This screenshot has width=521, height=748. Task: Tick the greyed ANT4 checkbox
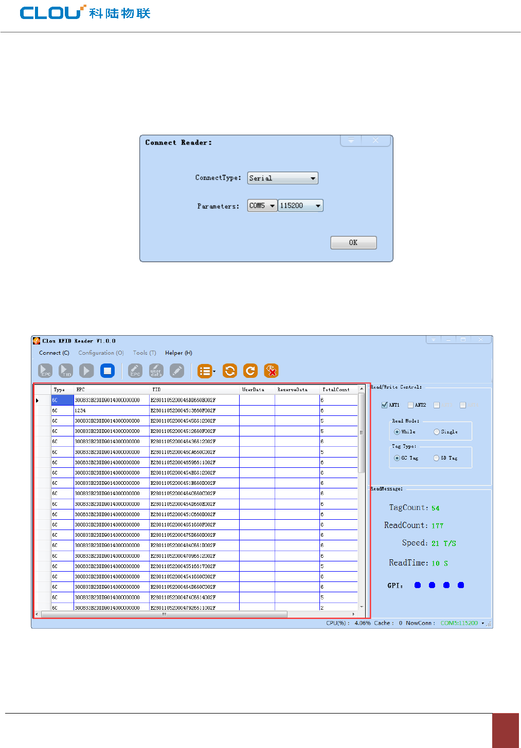463,405
